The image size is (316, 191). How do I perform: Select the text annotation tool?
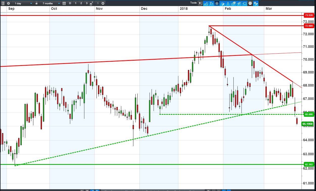click(211, 3)
